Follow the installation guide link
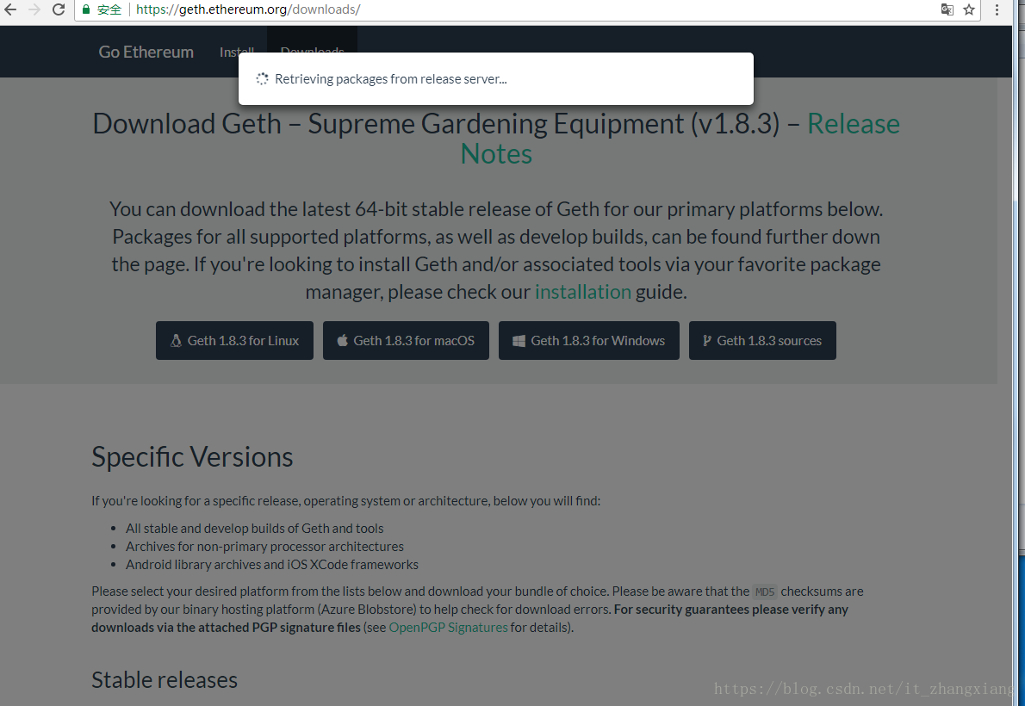Viewport: 1025px width, 706px height. pyautogui.click(x=583, y=292)
